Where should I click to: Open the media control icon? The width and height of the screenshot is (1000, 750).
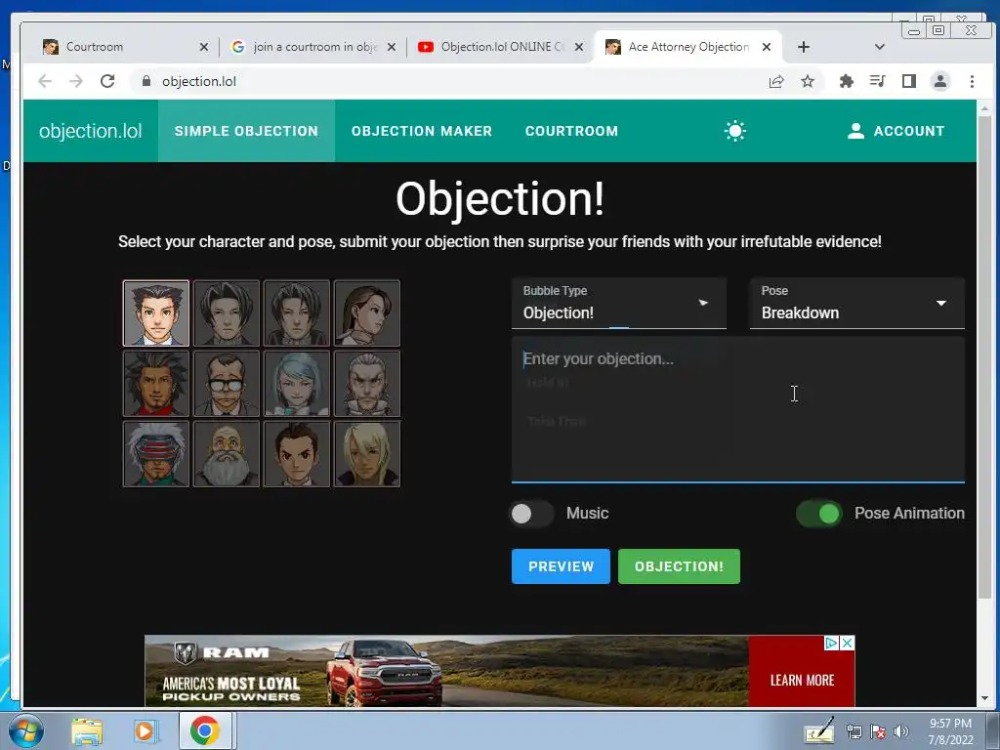[x=878, y=81]
